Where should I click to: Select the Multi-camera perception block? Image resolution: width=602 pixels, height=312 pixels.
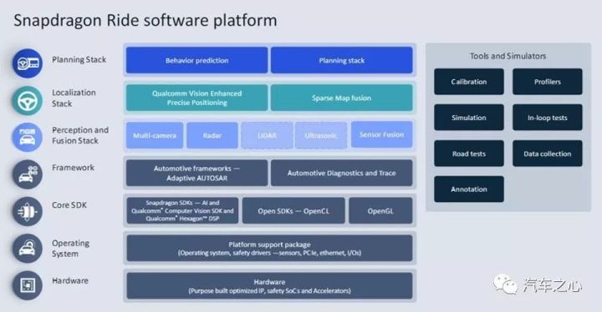(x=155, y=135)
